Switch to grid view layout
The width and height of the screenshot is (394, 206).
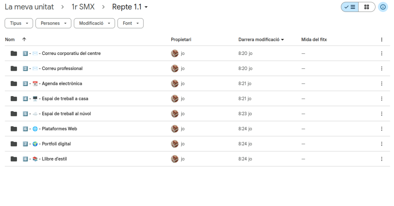367,7
